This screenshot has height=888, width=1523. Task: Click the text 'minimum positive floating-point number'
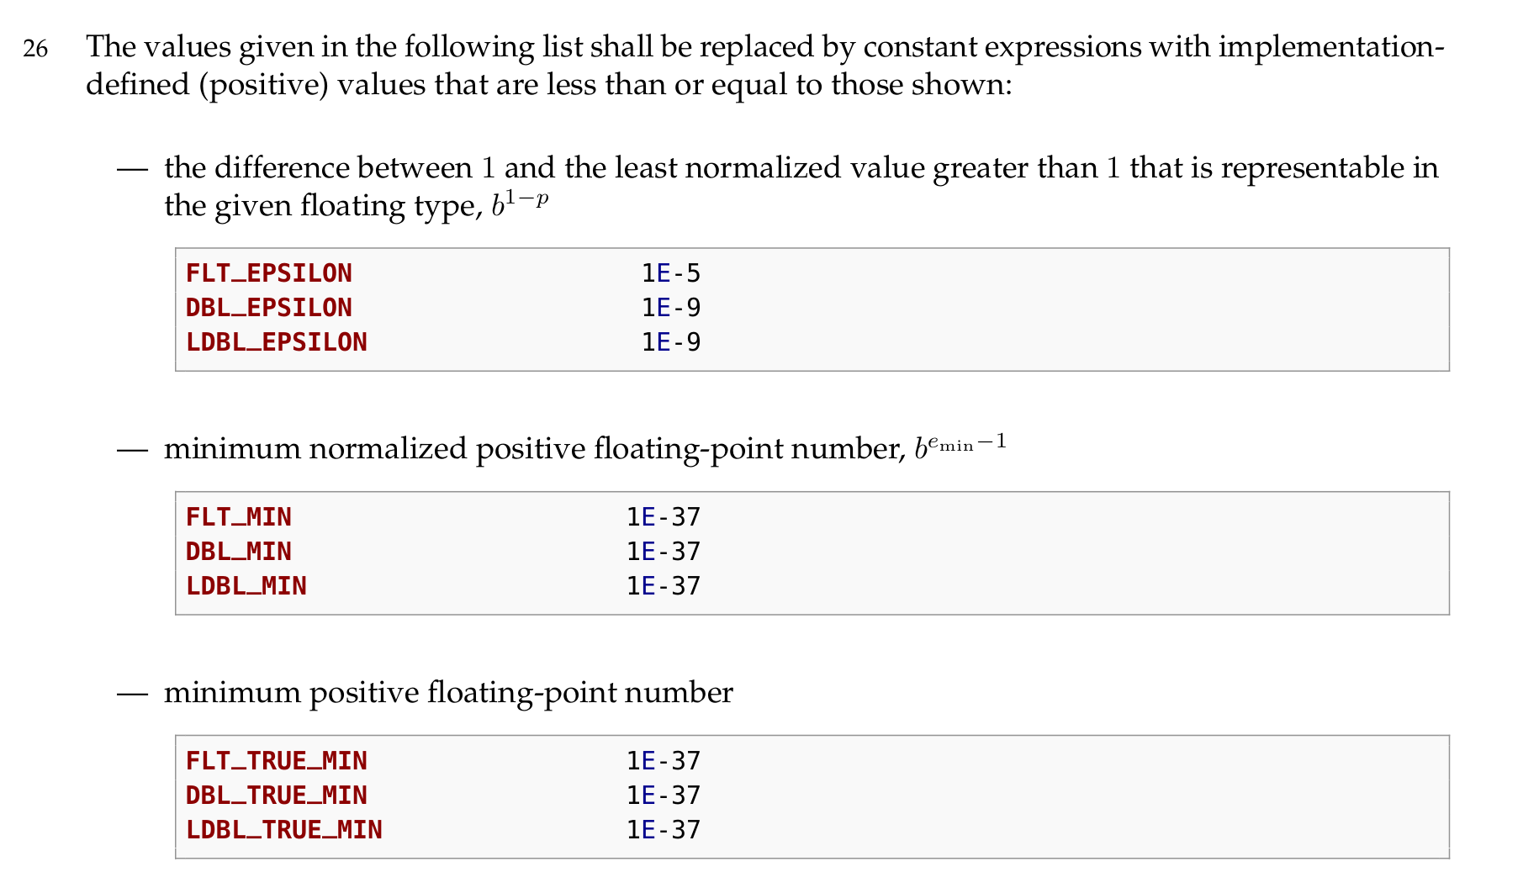[448, 693]
